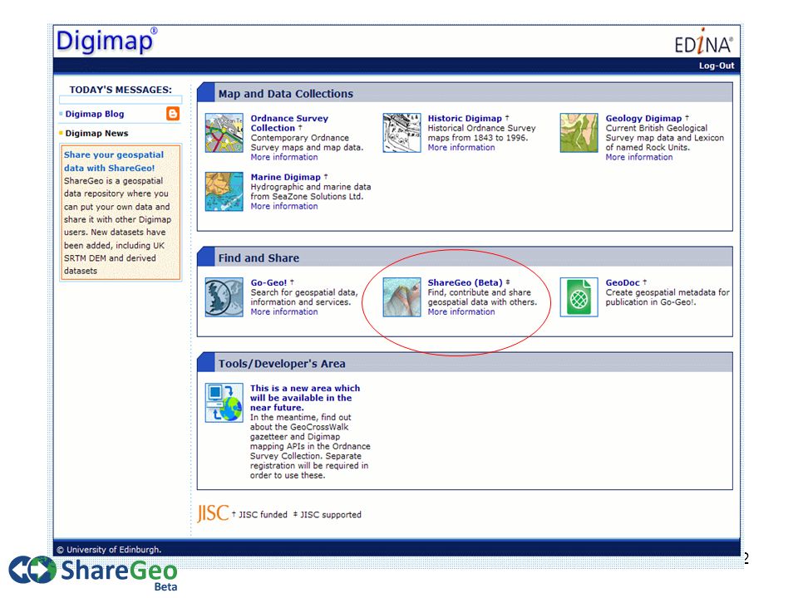Click the '© University of Edinburgh.' footer text
Screen dimensions: 798x598
click(x=109, y=550)
